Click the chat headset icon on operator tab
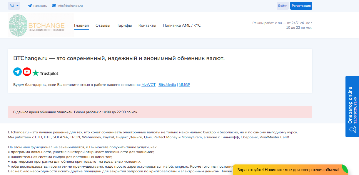 click(352, 129)
